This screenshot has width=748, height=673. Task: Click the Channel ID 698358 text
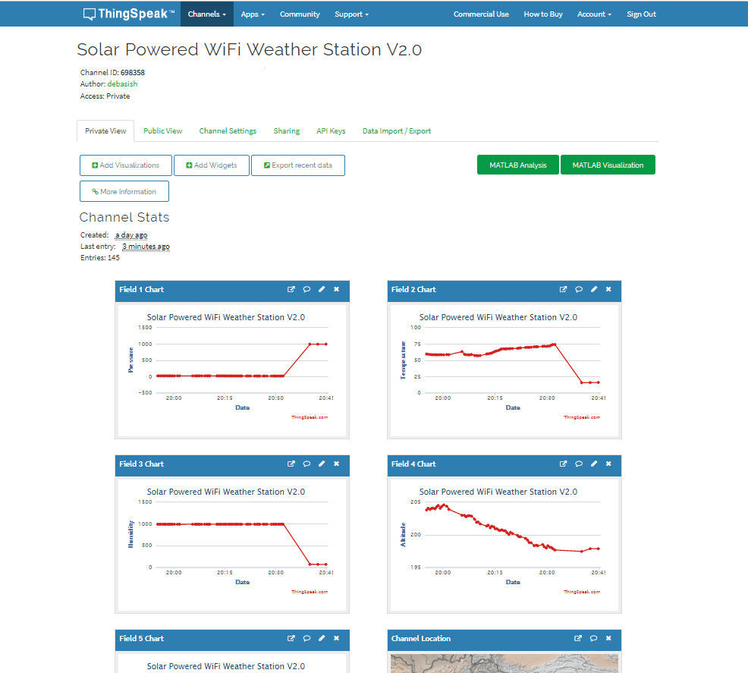point(112,73)
